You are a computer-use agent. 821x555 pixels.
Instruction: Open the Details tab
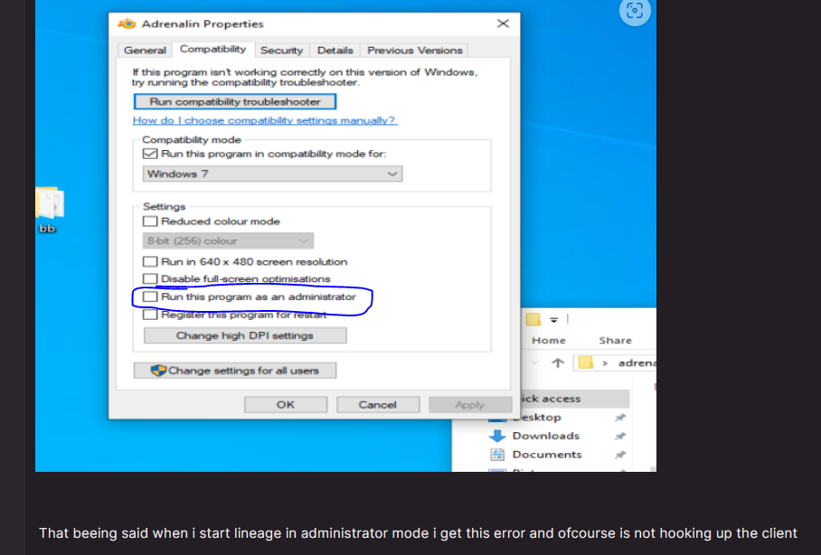tap(335, 51)
